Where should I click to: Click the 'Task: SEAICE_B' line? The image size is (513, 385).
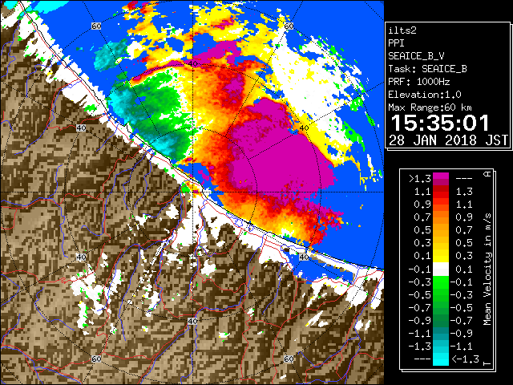tap(427, 69)
